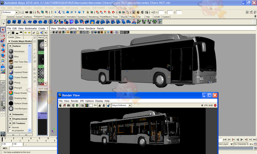
Task: Click the playback start time field 1.00
Action: [17, 144]
